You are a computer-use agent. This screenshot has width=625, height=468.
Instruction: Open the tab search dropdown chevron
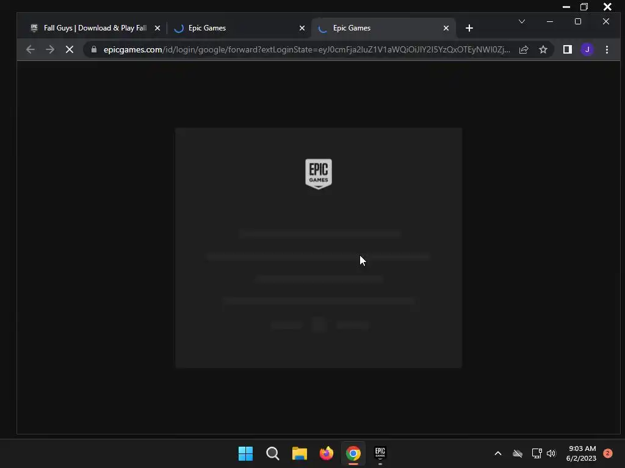point(522,21)
